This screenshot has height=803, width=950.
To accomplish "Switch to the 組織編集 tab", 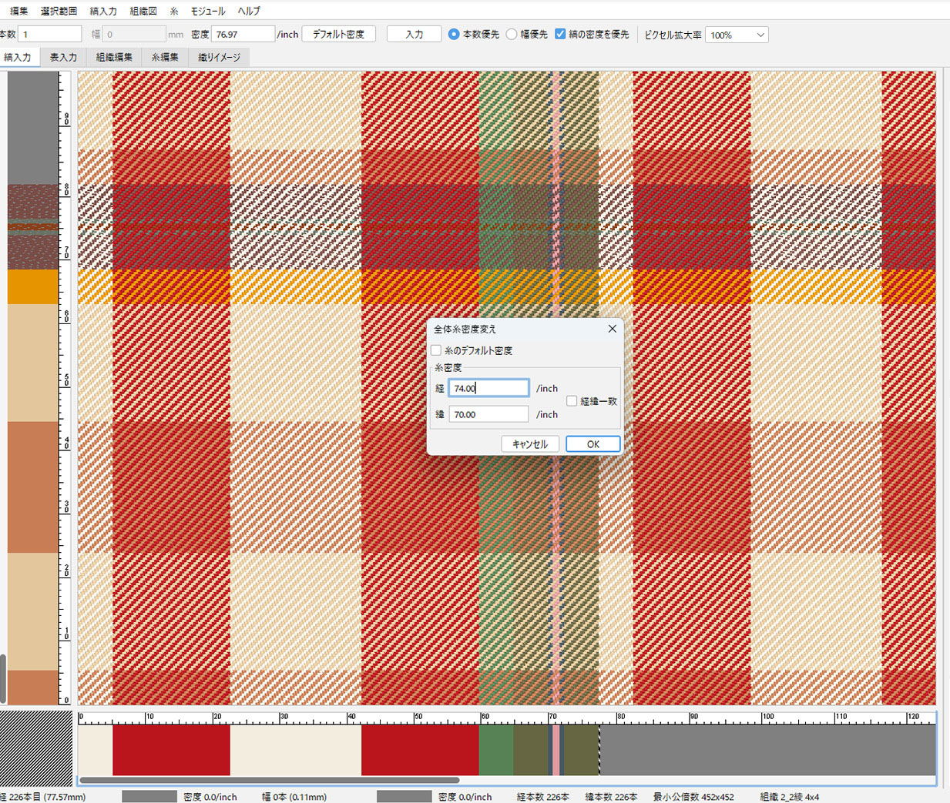I will [114, 57].
